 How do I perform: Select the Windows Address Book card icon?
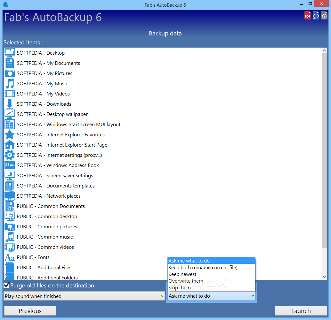10,165
